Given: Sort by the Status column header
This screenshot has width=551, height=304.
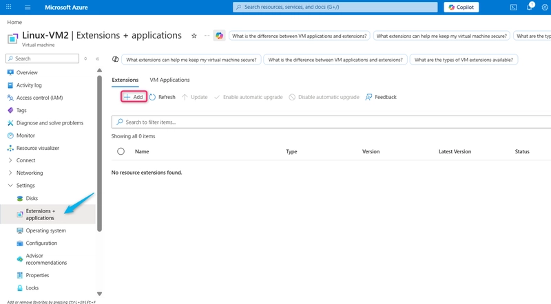Looking at the screenshot, I should click(522, 151).
